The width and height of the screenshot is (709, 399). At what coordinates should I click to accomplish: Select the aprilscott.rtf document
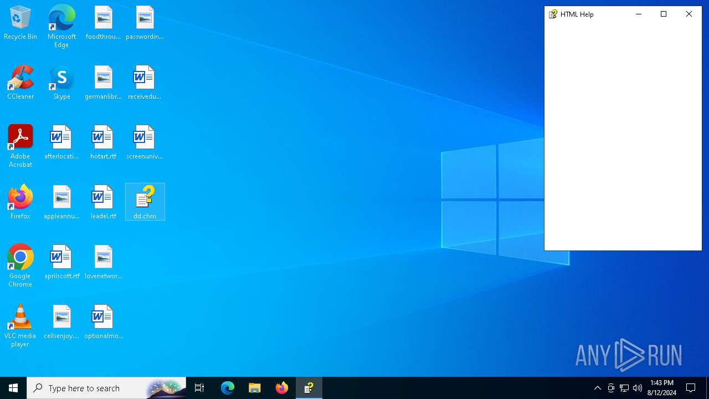tap(61, 263)
